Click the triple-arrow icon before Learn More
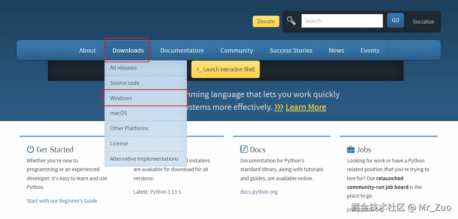 pos(279,107)
